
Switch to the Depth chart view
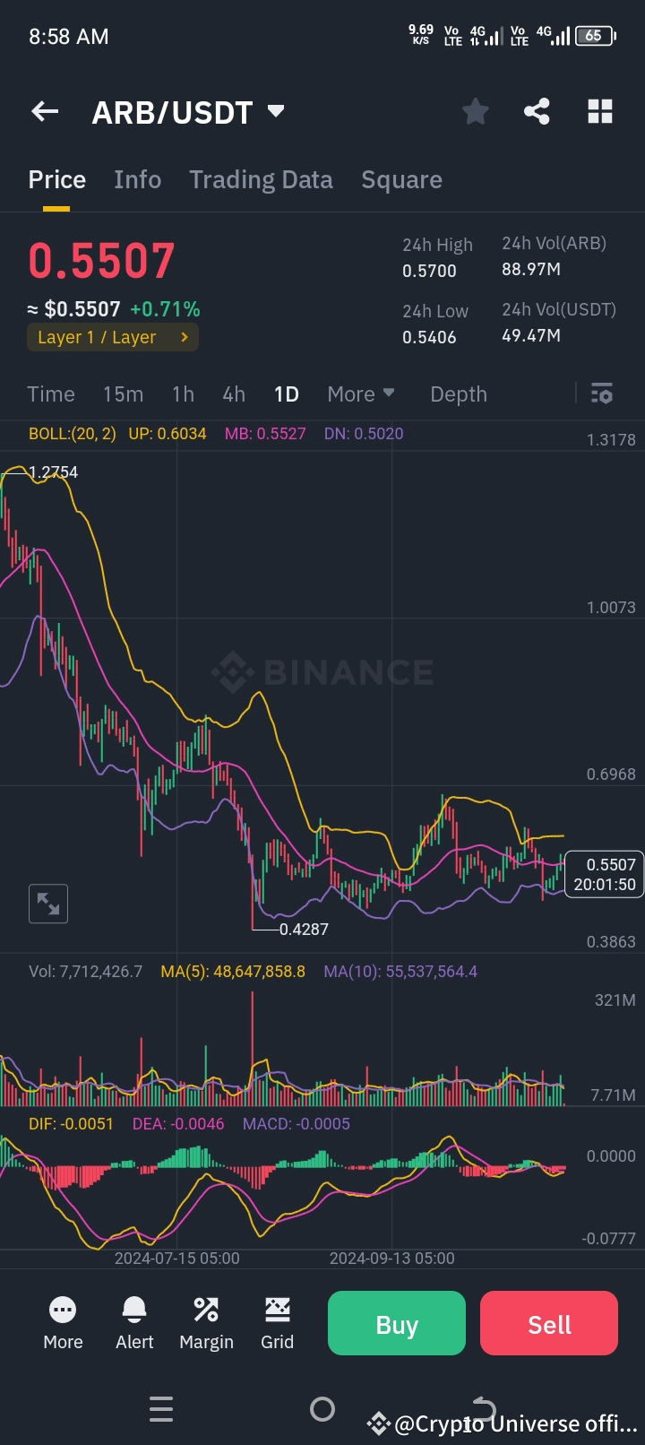[458, 394]
